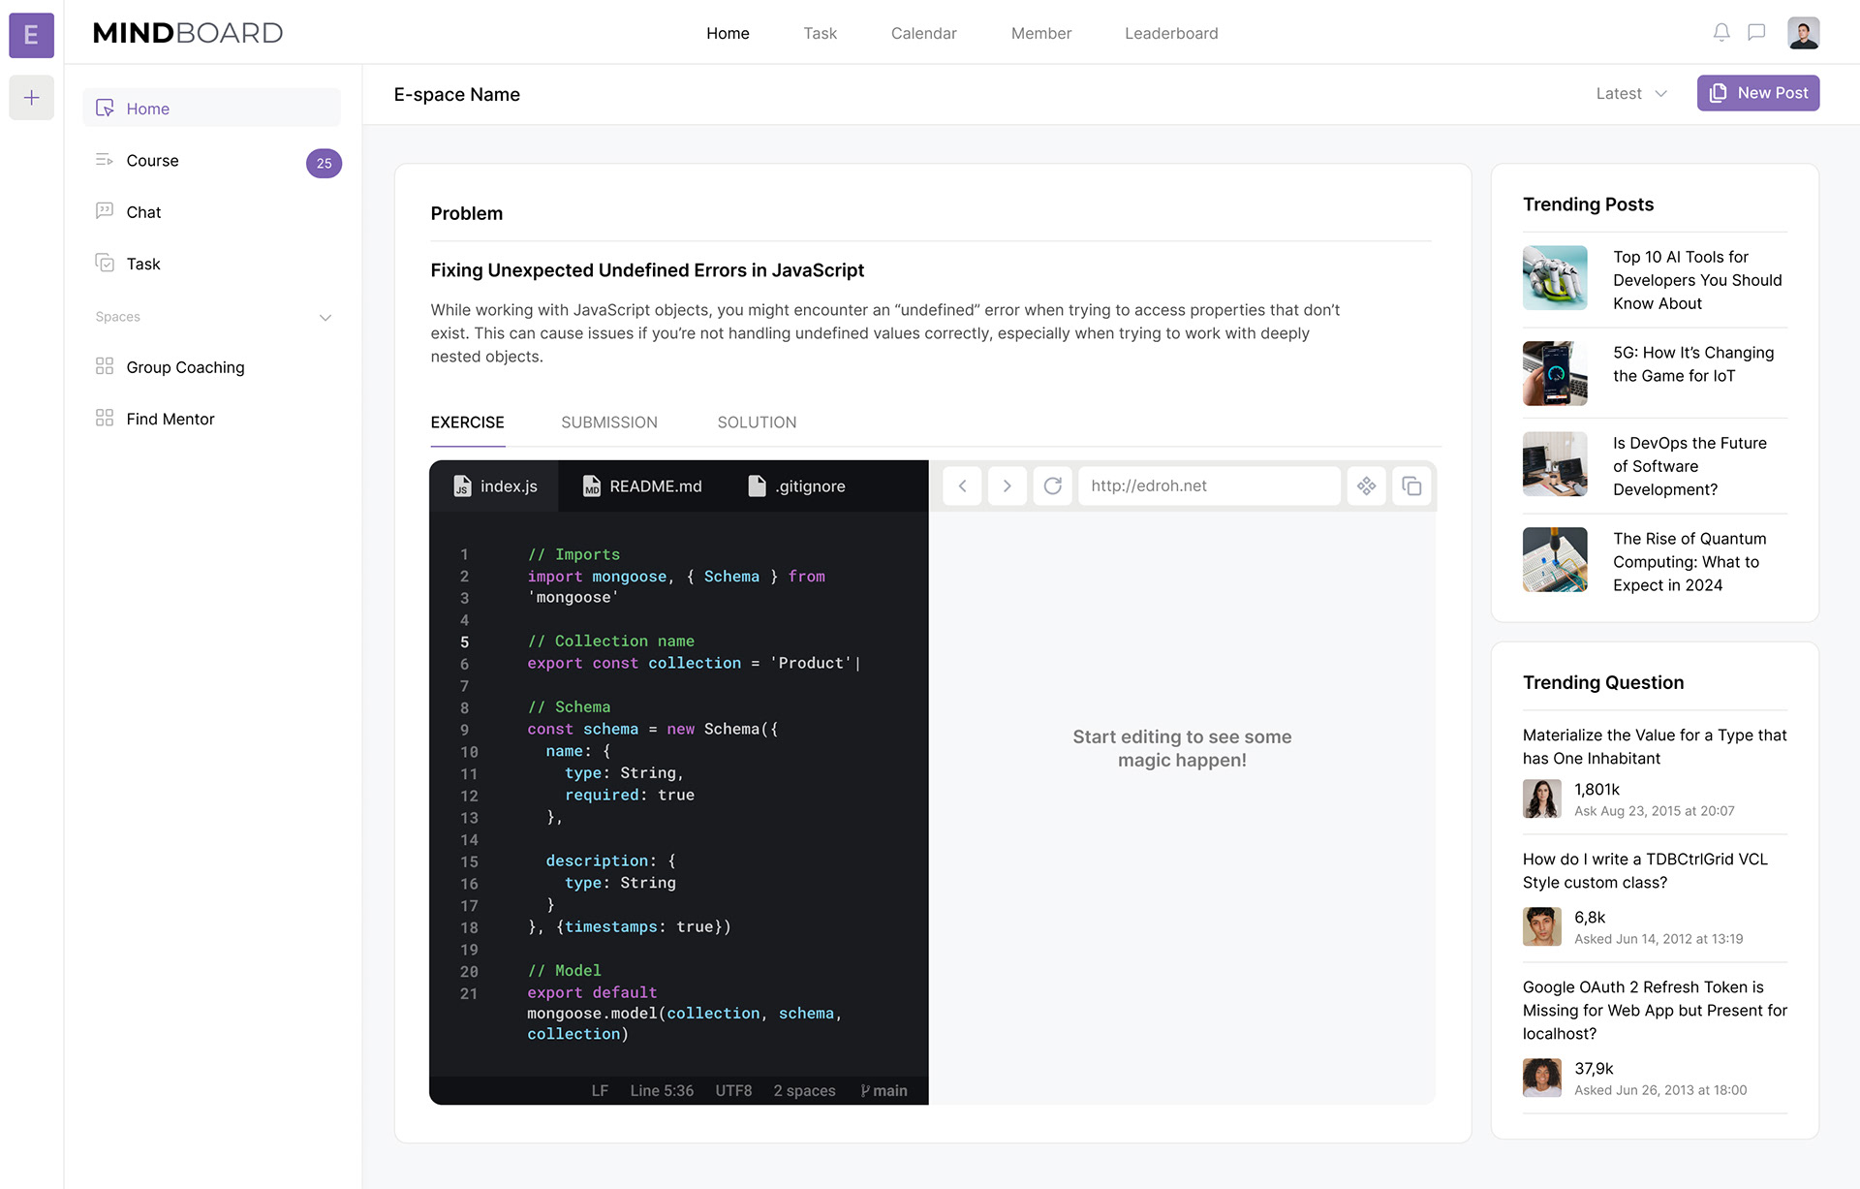Click the Quantum Computing circuit thumbnail
Image resolution: width=1860 pixels, height=1189 pixels.
click(1555, 559)
